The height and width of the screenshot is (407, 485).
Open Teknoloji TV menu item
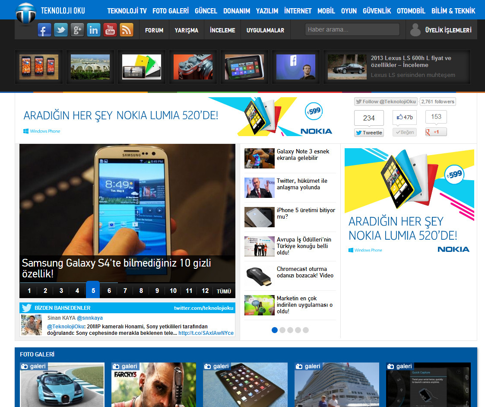(x=127, y=11)
